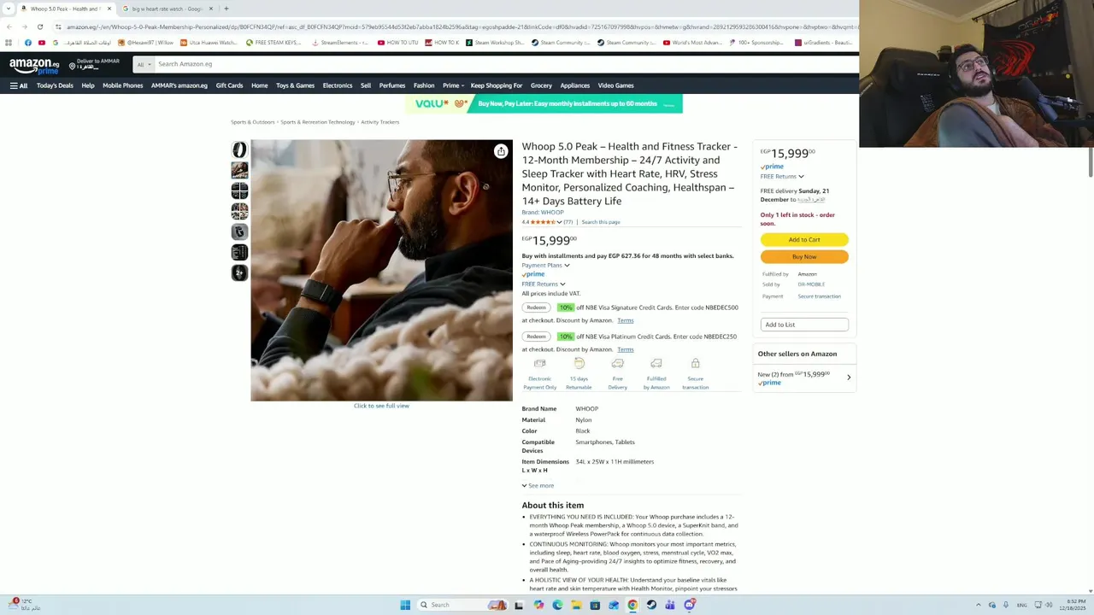Open Terms link for Visa Signature offer
Screen dimensions: 1094x615
click(626, 320)
